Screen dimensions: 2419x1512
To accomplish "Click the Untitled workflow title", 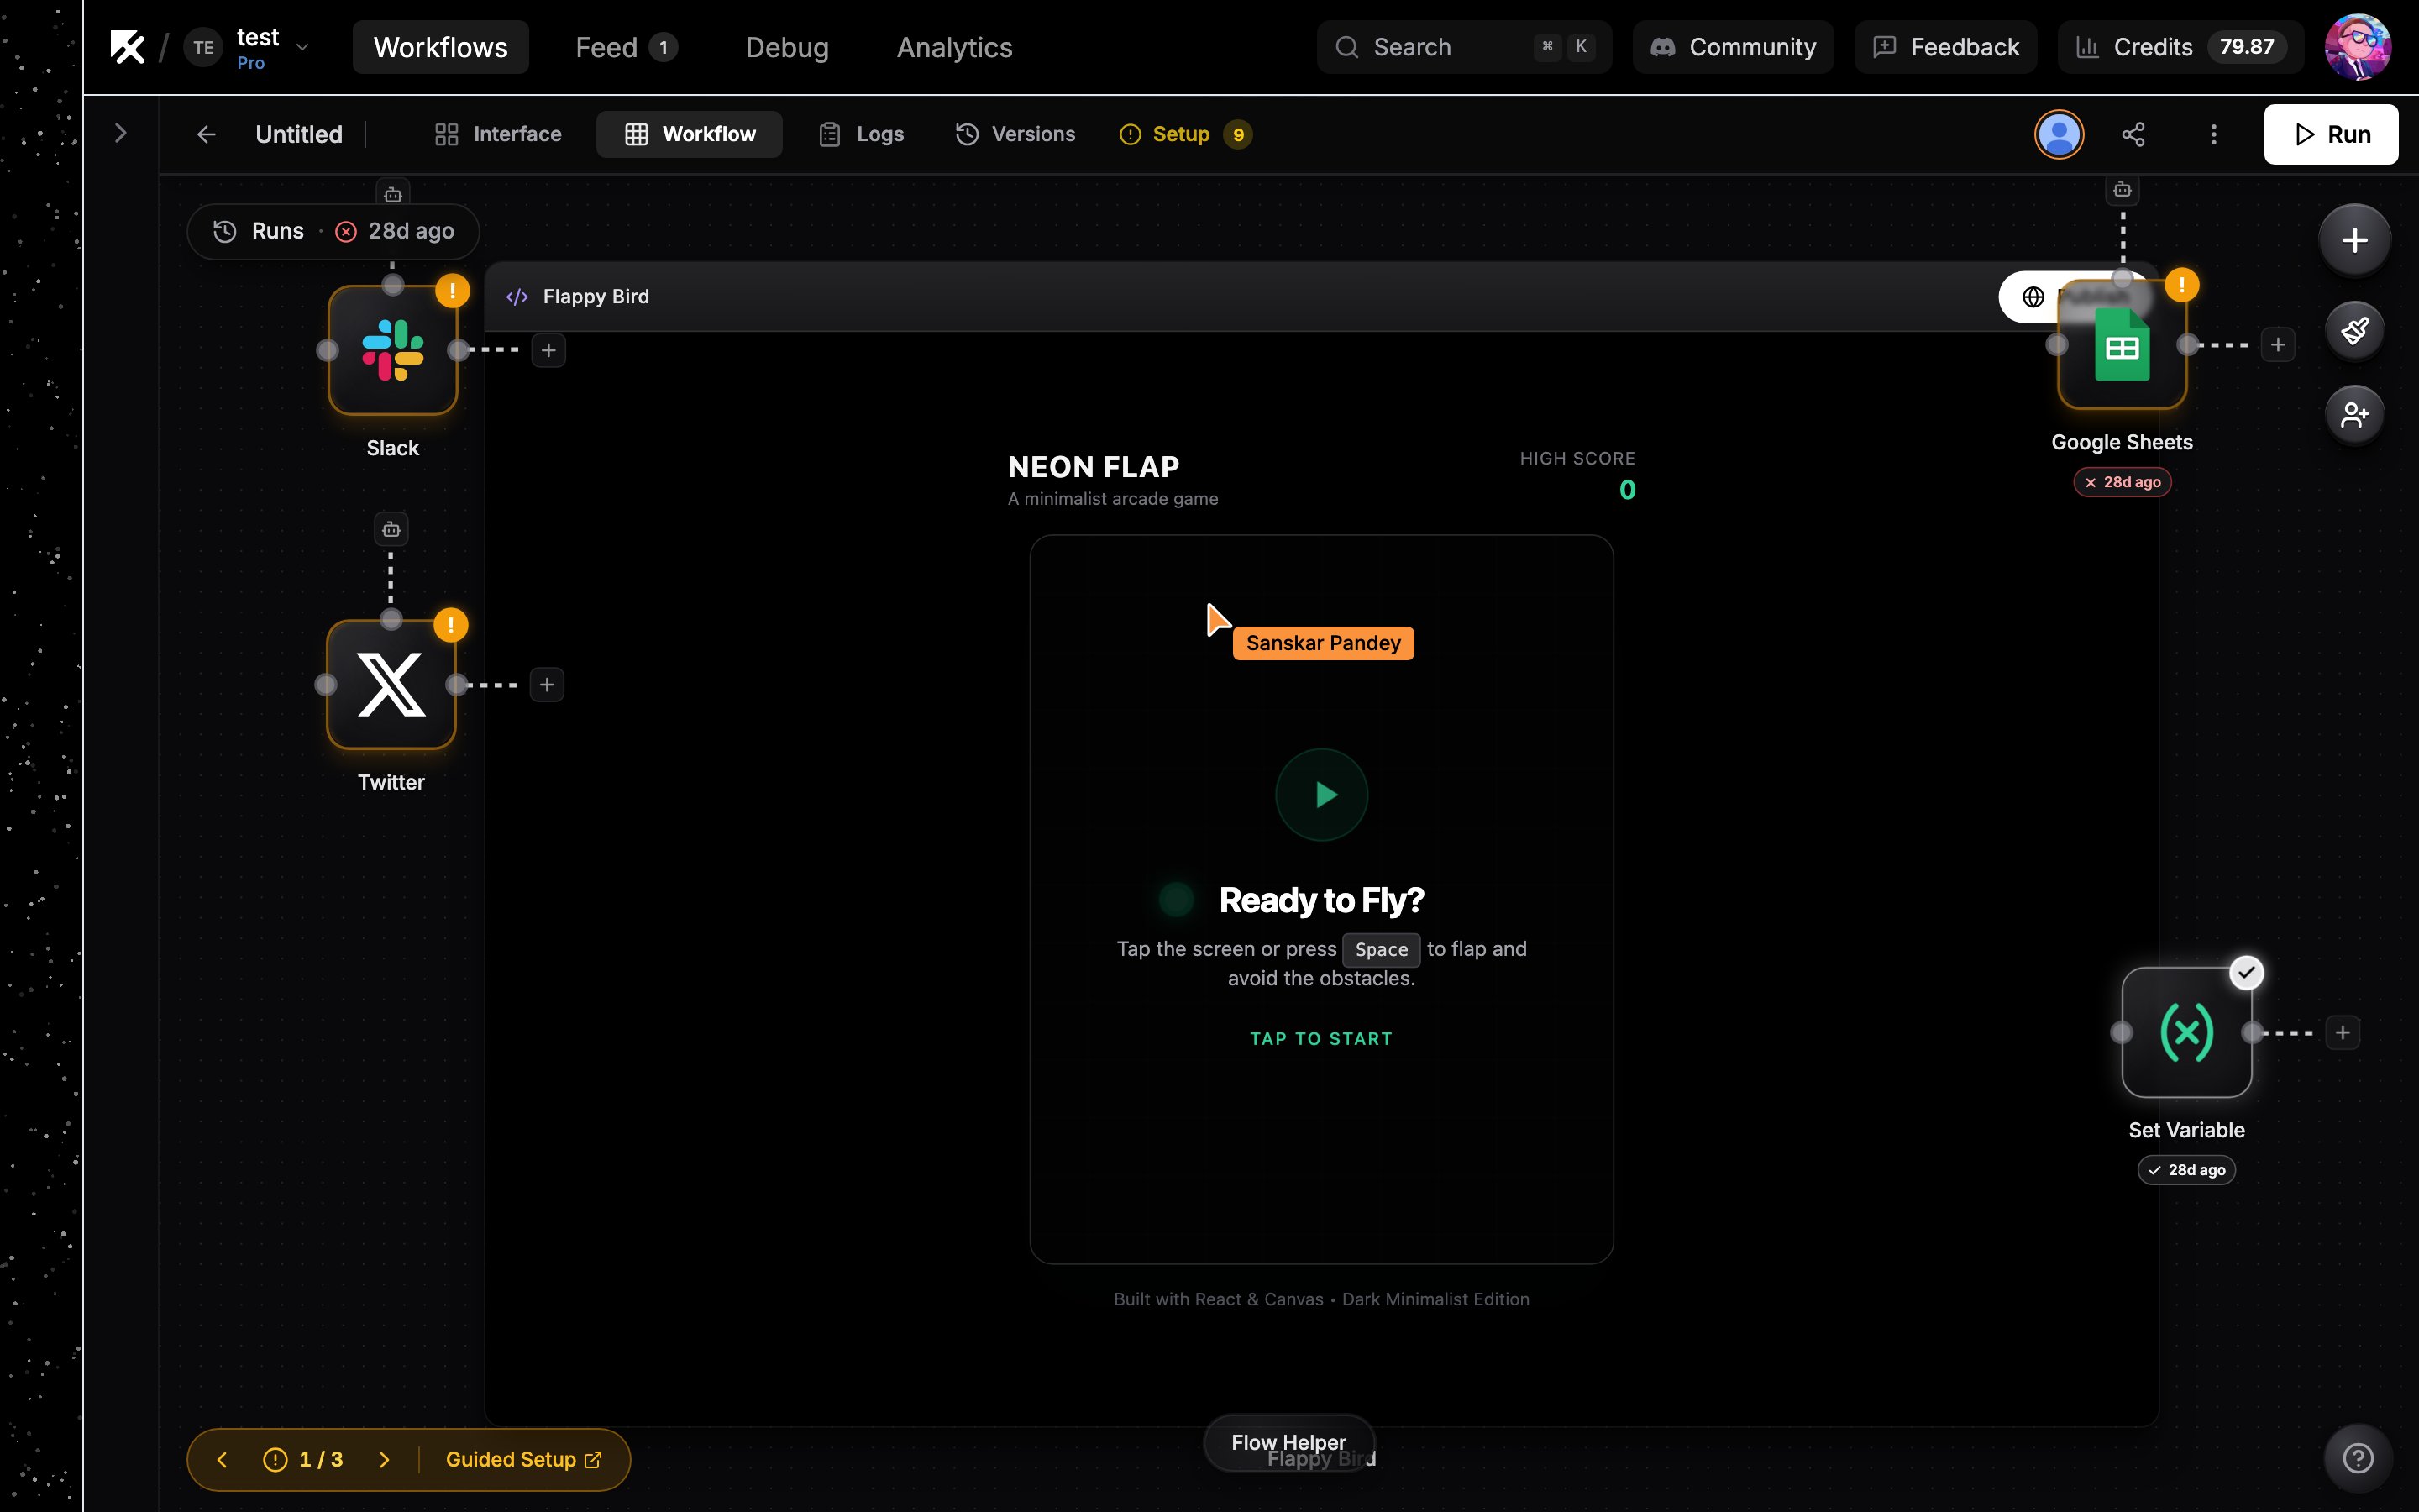I will (299, 134).
